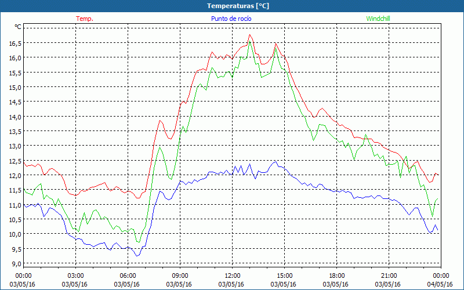
Task: Click the 13,0 y-axis value
Action: [16, 146]
